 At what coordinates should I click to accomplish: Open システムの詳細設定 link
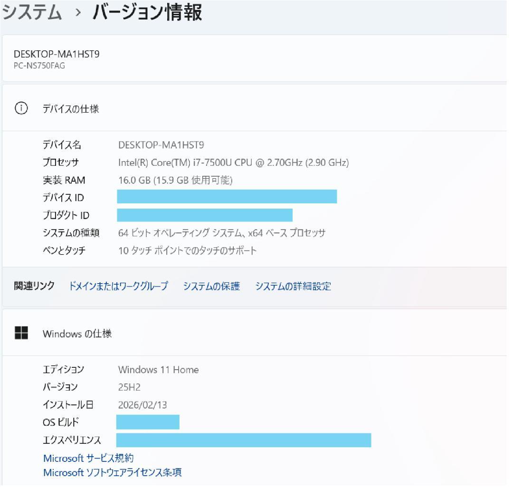click(293, 286)
